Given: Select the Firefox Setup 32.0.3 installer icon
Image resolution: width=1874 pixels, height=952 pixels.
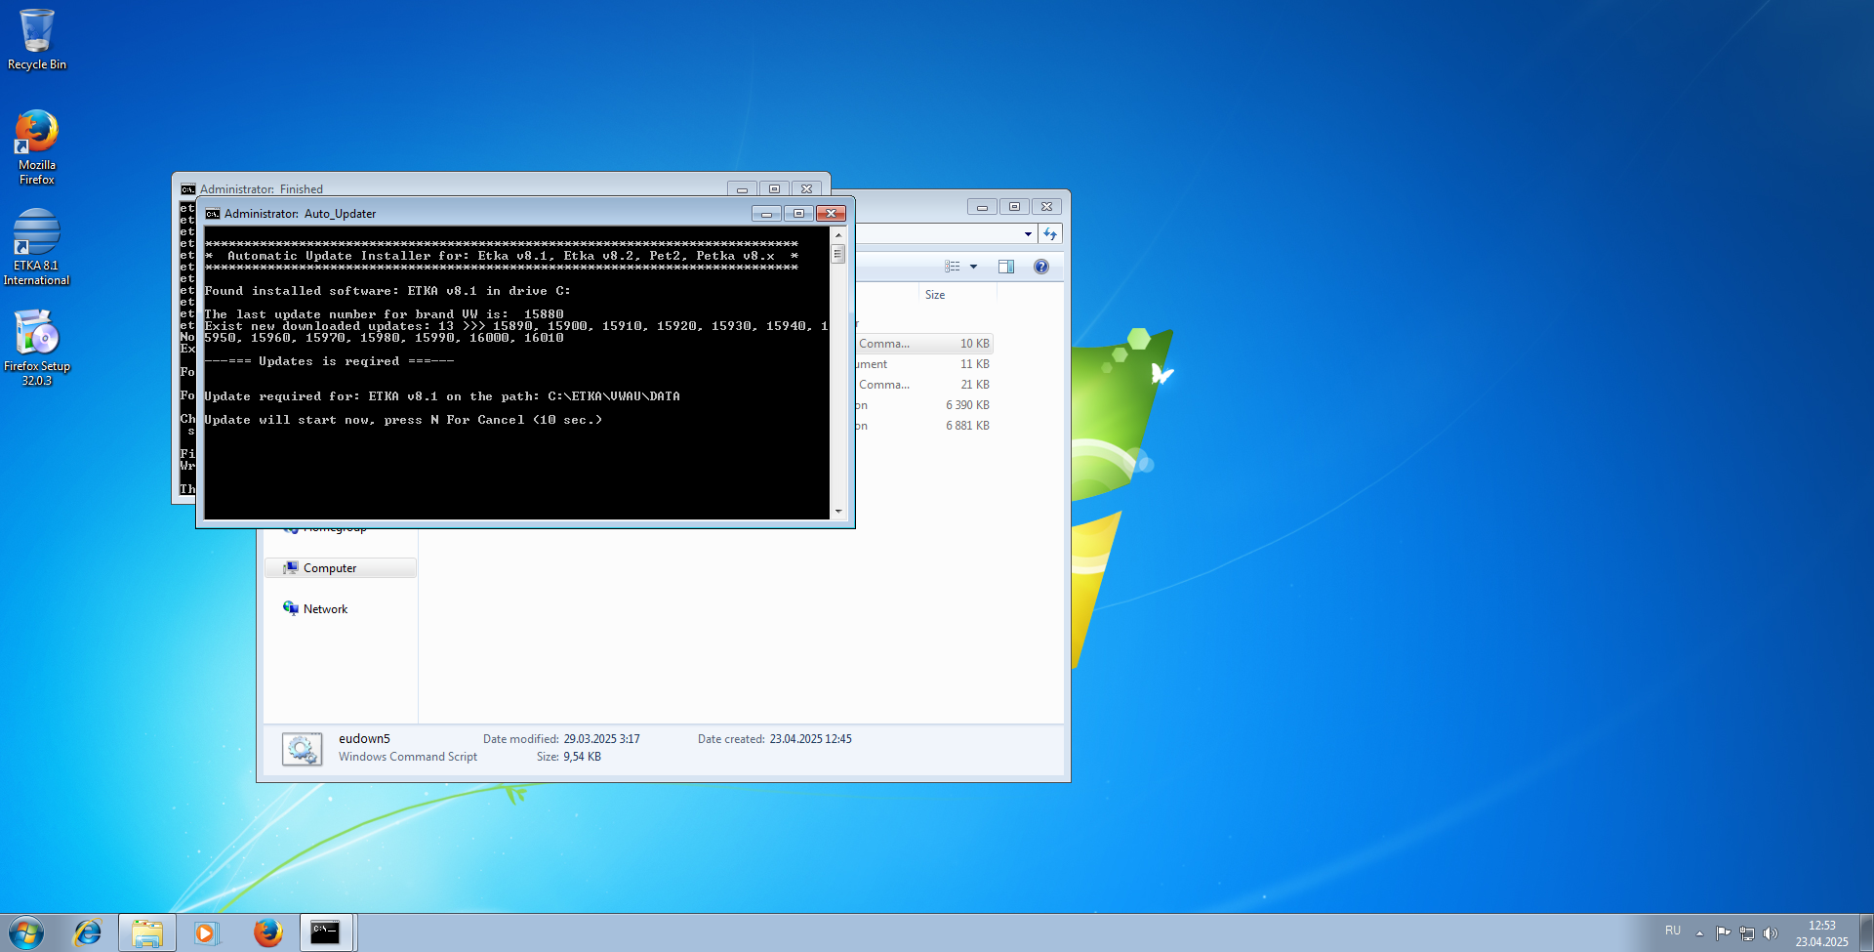Looking at the screenshot, I should click(x=36, y=348).
